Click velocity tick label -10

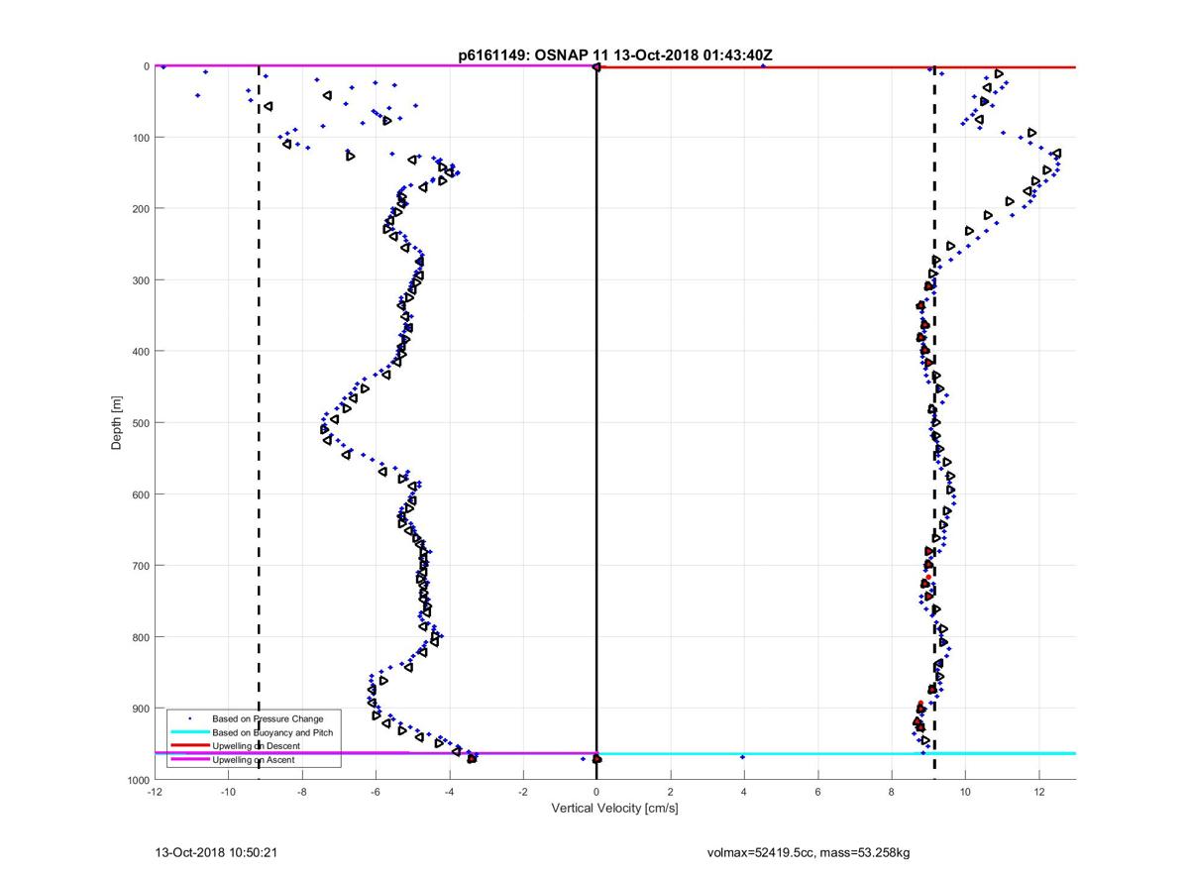pos(228,791)
